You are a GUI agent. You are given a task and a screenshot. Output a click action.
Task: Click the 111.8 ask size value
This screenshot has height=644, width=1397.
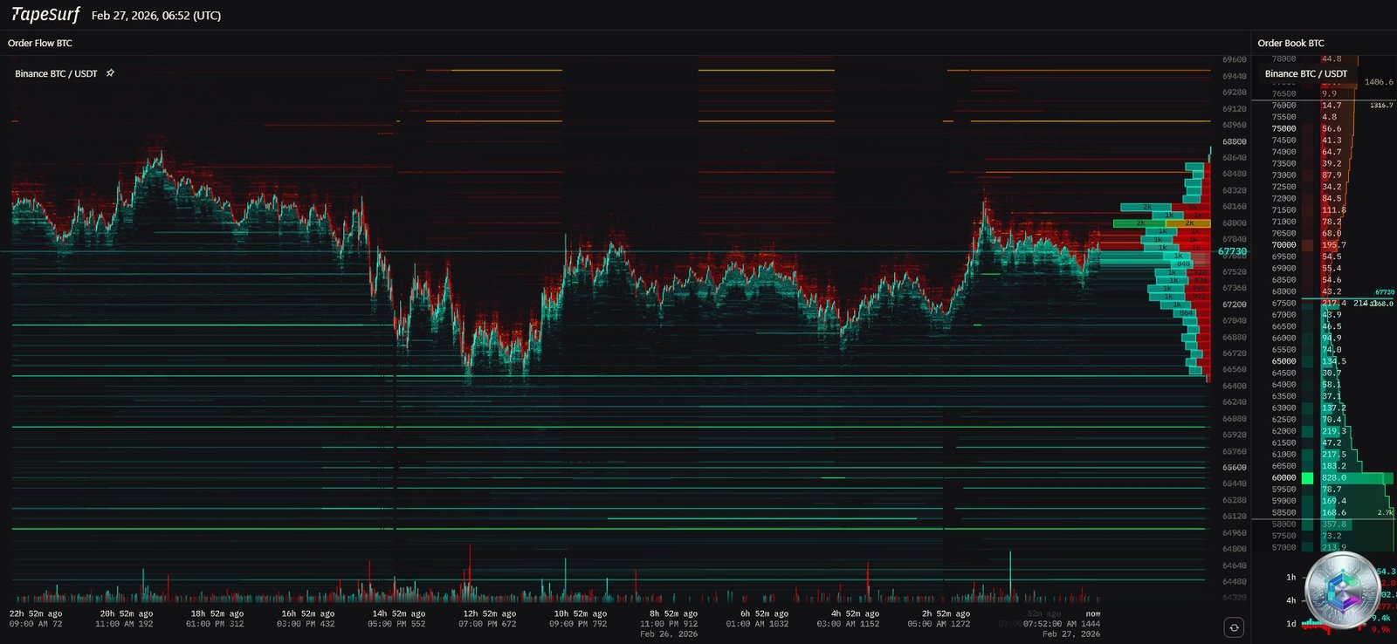pos(1333,210)
